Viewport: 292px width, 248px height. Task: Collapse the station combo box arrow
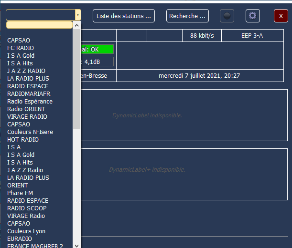[x=78, y=15]
